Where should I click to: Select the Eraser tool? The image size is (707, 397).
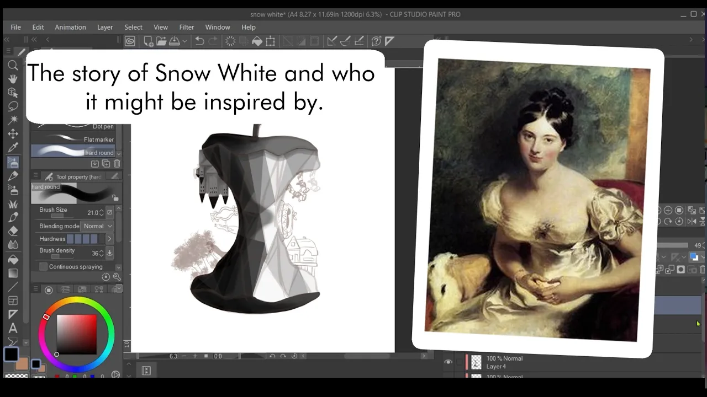(x=13, y=231)
